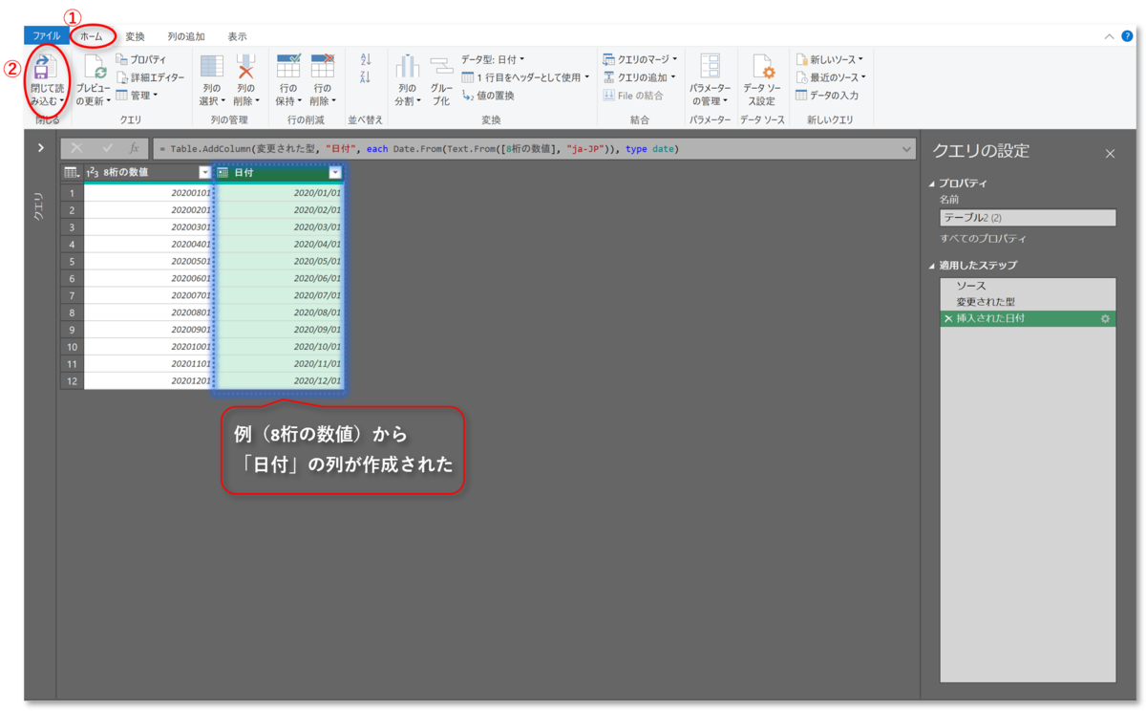Click the 行の削除 remove rows icon

(x=323, y=66)
